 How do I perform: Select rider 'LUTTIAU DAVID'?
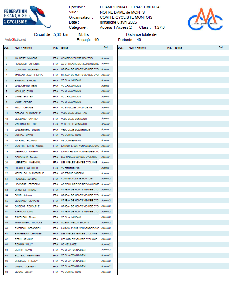[24, 135]
